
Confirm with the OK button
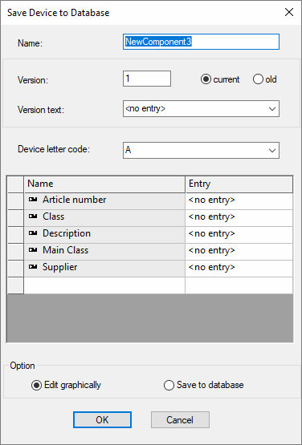tap(102, 419)
